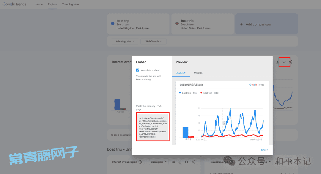Click blue average bar in preview chart
The width and height of the screenshot is (321, 174).
[x=185, y=132]
